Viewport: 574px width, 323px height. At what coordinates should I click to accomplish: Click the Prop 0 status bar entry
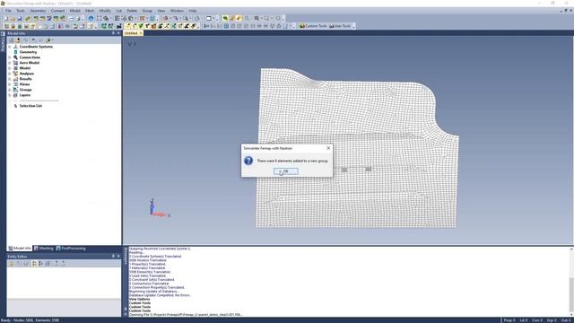509,320
